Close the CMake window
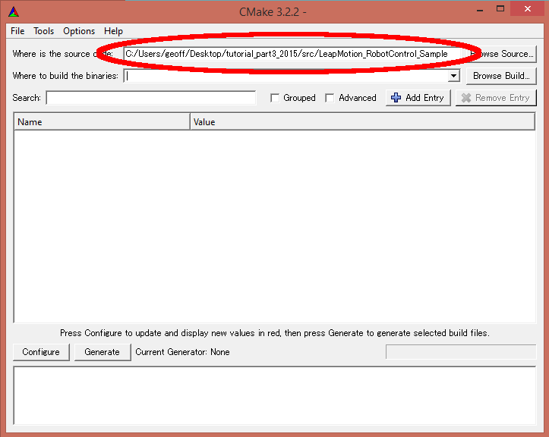The width and height of the screenshot is (549, 437). click(527, 9)
